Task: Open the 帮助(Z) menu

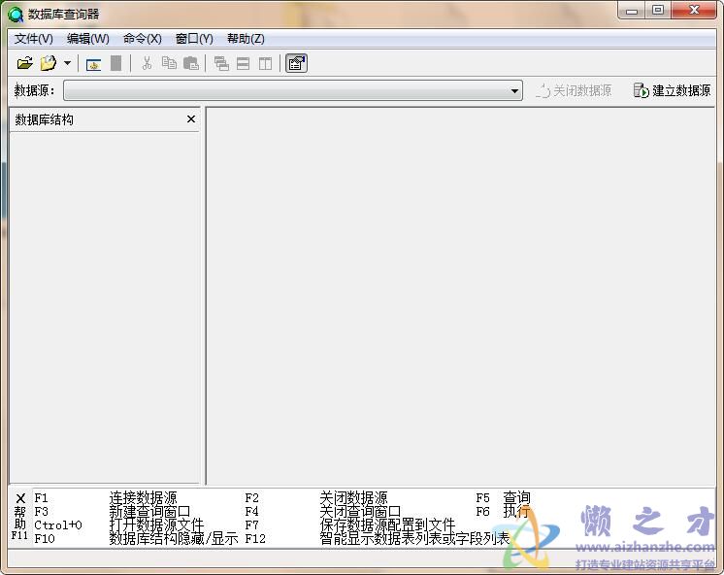Action: pos(246,39)
